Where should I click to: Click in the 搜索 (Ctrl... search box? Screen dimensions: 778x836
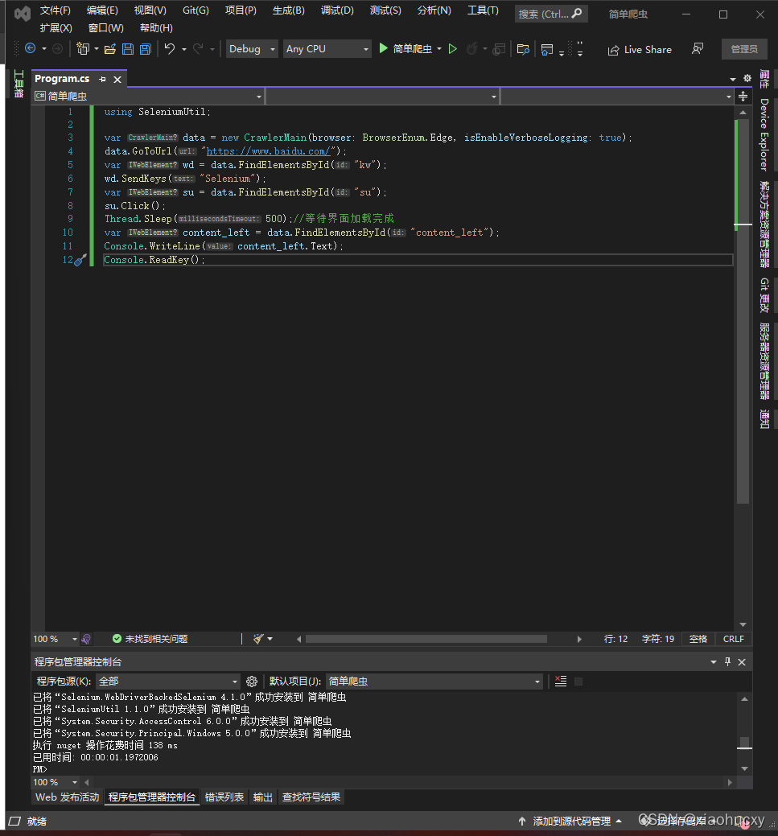click(x=551, y=14)
